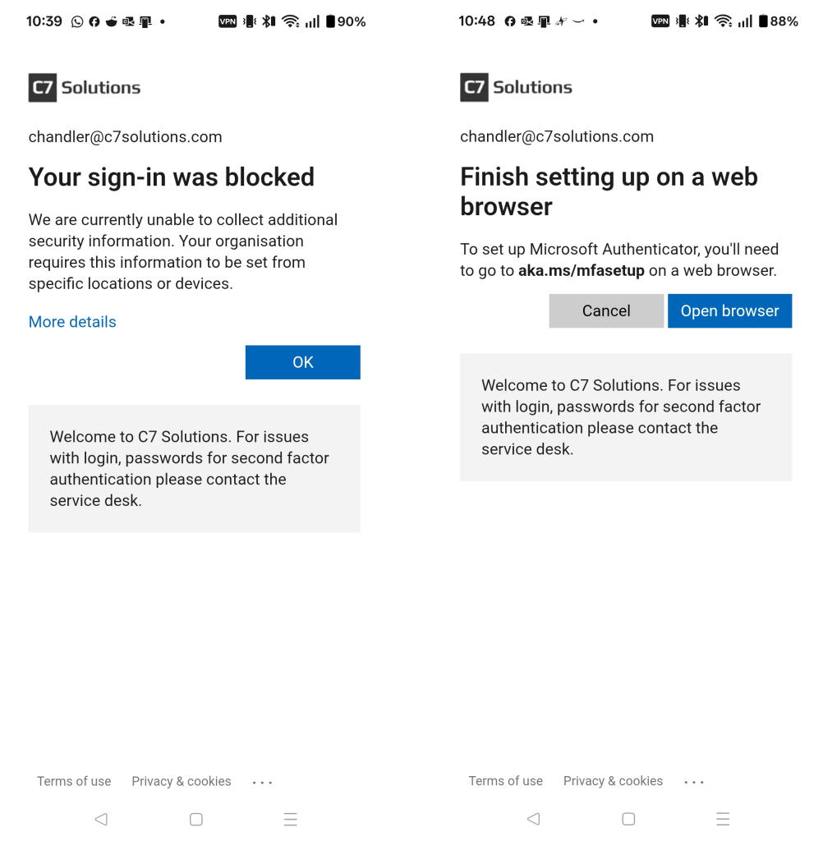
Task: Tap recent apps icon below Finish setting up screen
Action: pyautogui.click(x=723, y=819)
